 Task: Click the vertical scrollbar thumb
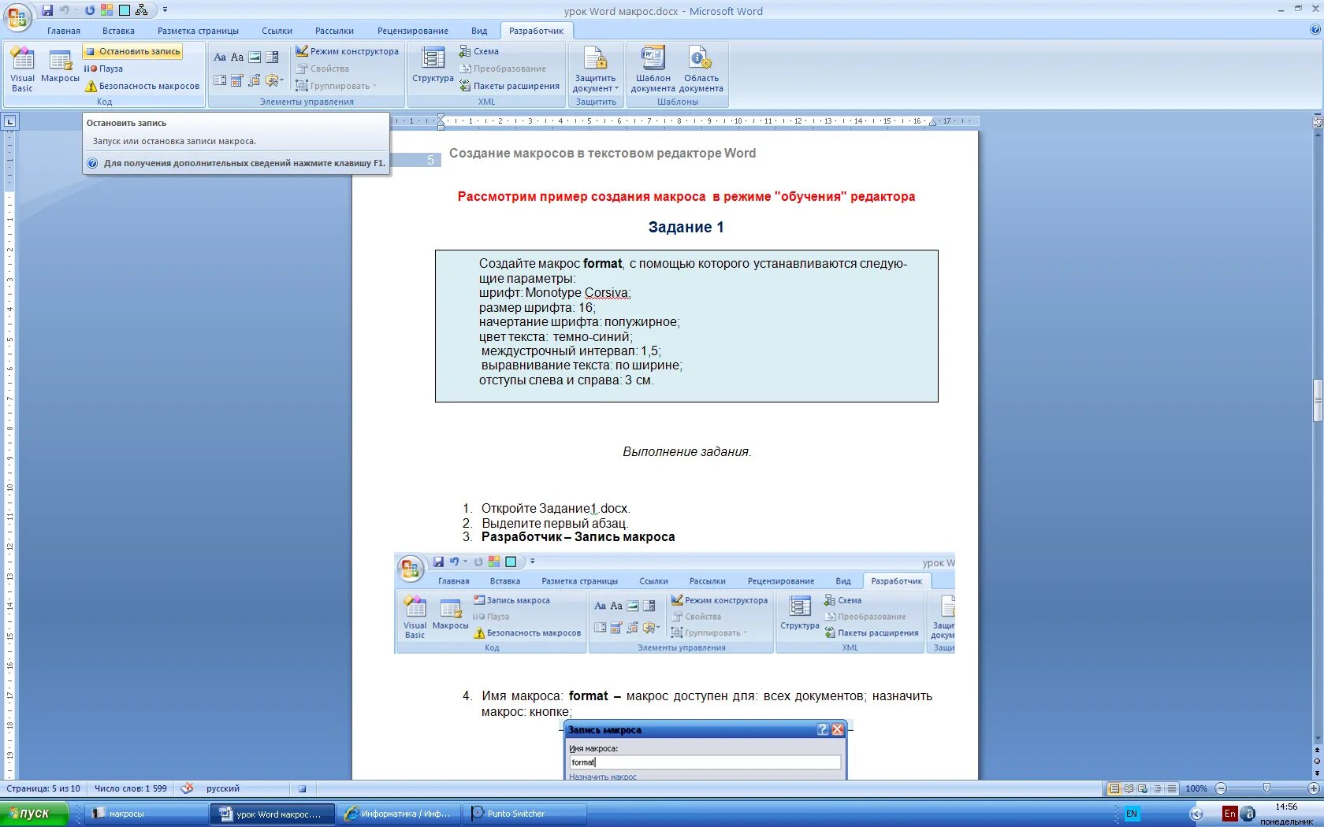click(1317, 401)
